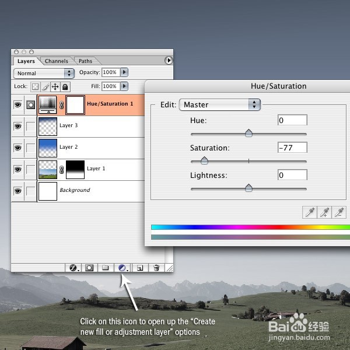The image size is (350, 350).
Task: Hide the Background layer
Action: pyautogui.click(x=18, y=191)
